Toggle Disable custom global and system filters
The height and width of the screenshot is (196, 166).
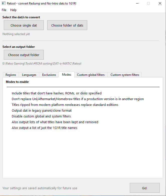click(41, 116)
